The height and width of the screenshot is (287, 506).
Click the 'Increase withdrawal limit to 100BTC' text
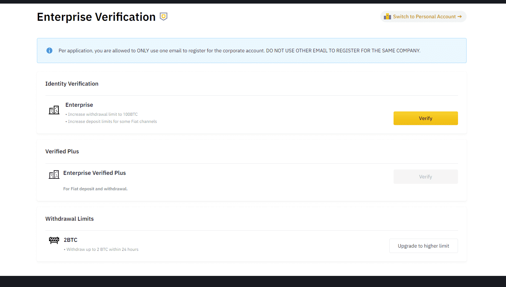pyautogui.click(x=103, y=114)
